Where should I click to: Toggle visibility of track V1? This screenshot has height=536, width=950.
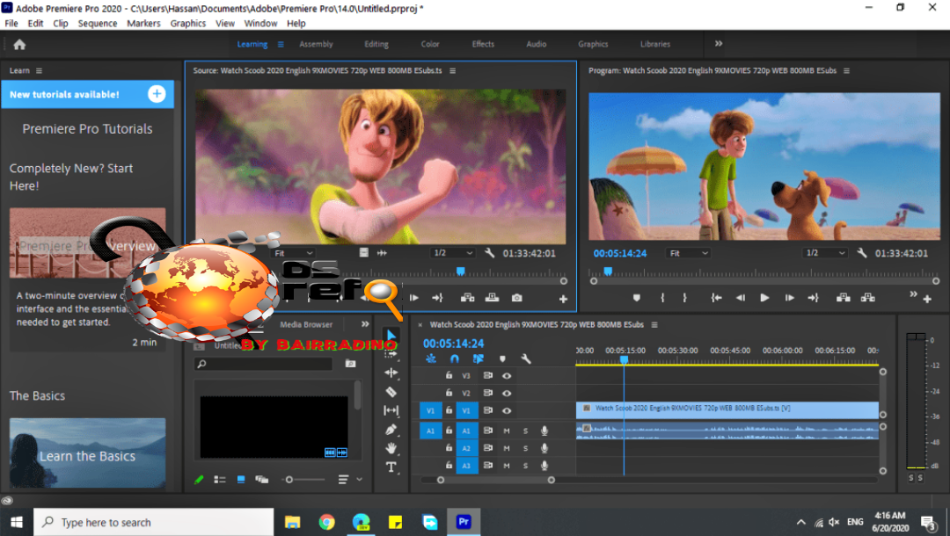507,410
